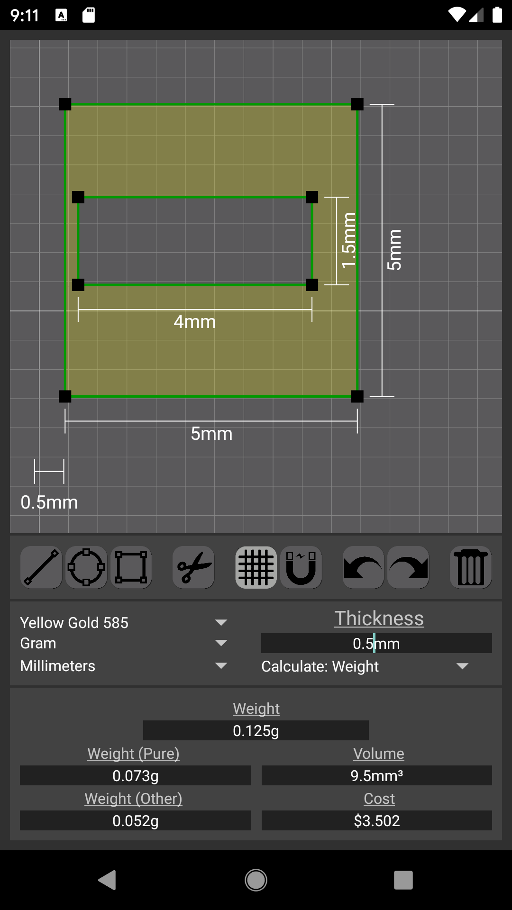Screen dimensions: 512x910
Task: Select the rectangle shape tool
Action: (x=131, y=567)
